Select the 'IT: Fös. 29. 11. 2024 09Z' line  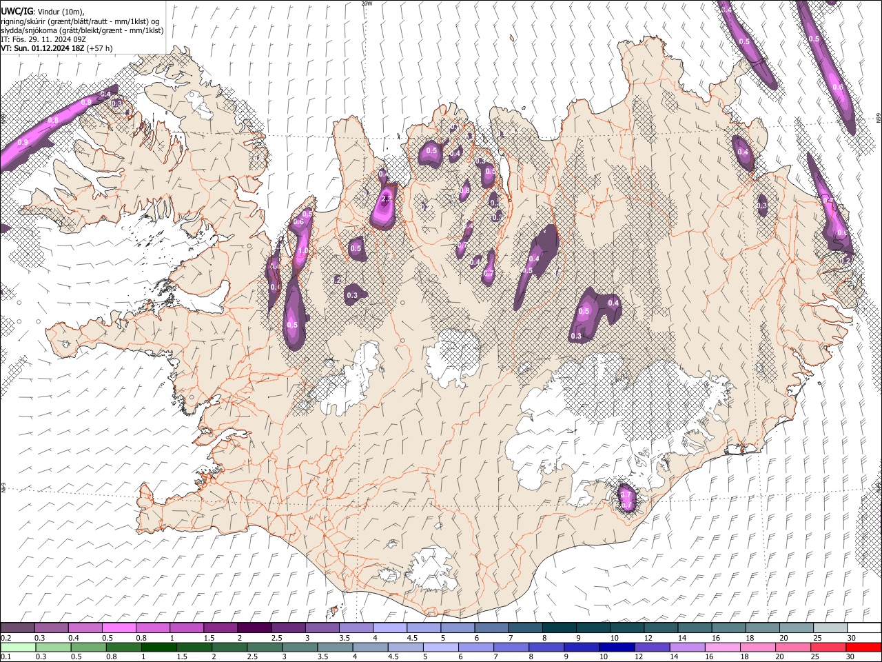43,39
